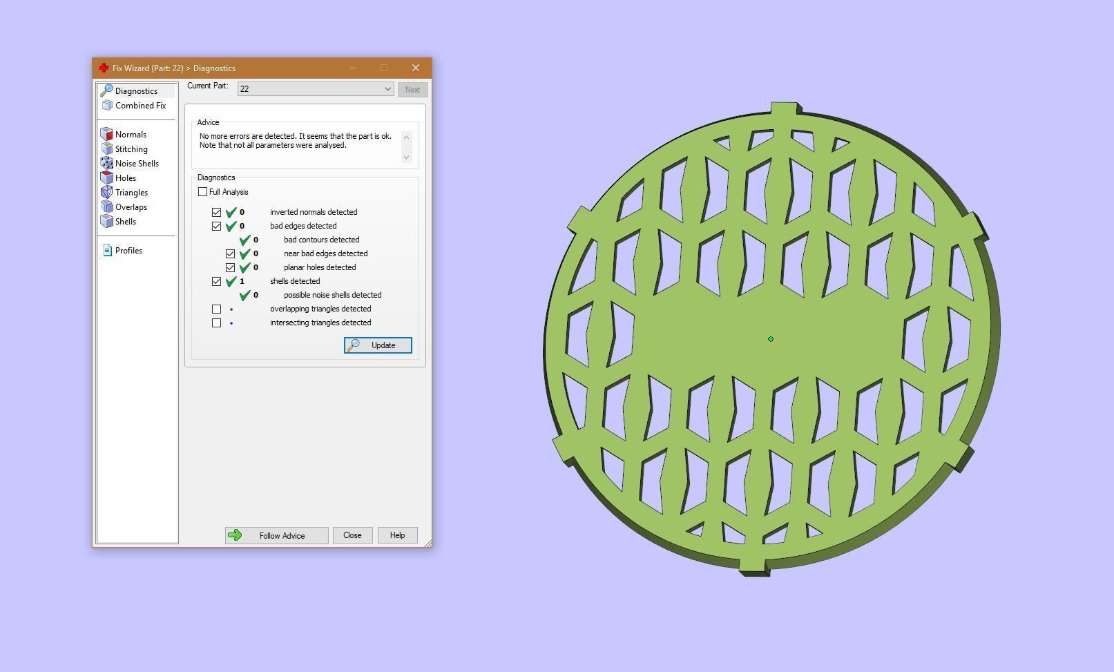1114x672 pixels.
Task: Close the Fix Wizard with the title bar X
Action: [416, 68]
